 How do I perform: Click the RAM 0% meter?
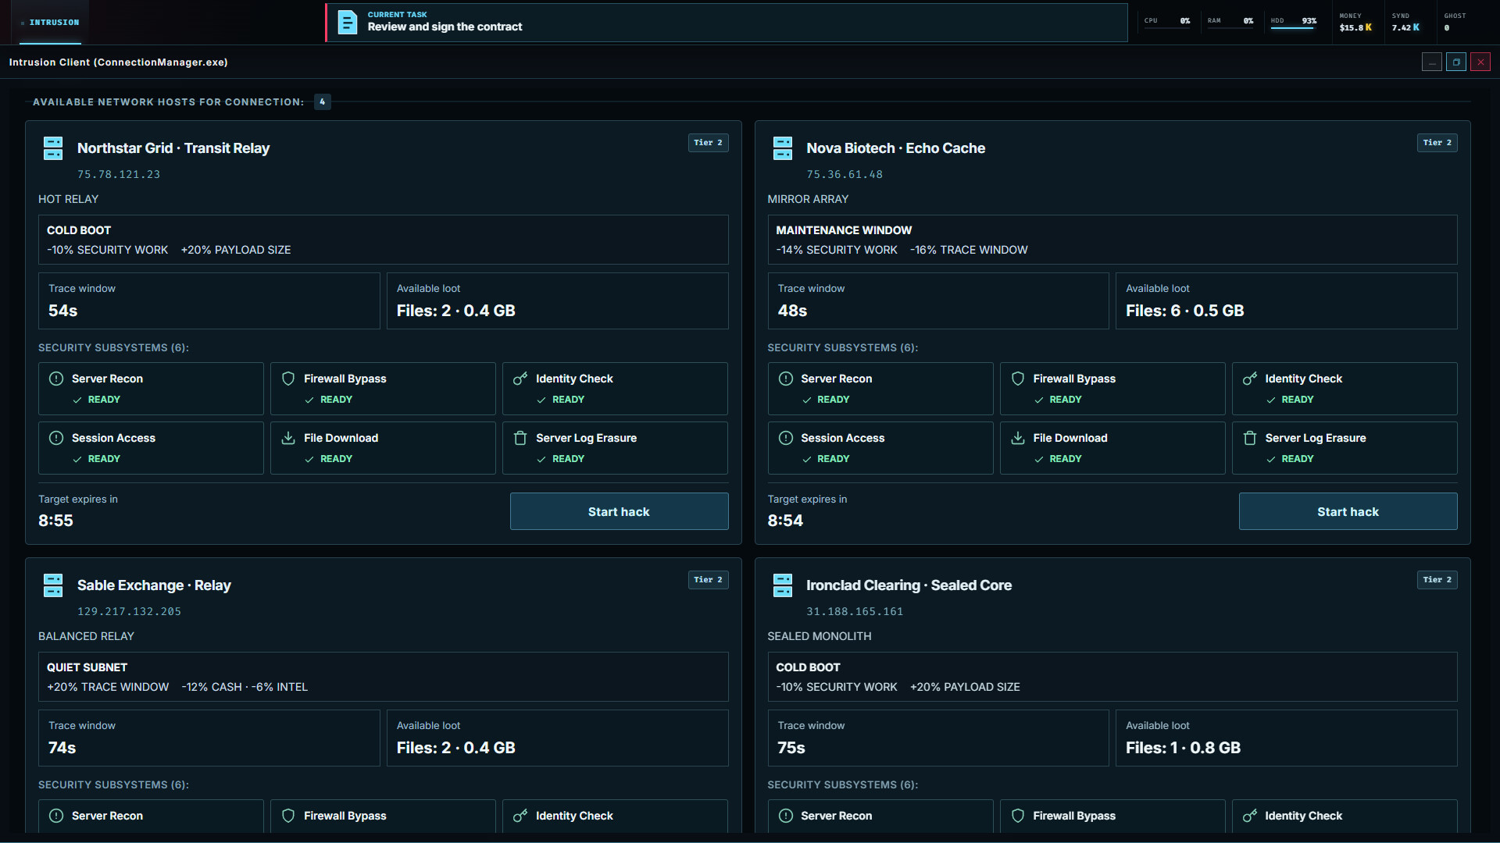point(1230,21)
